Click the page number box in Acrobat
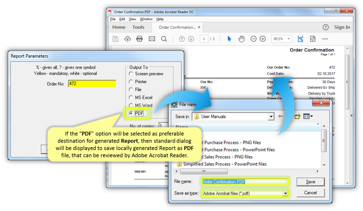 (x=204, y=39)
